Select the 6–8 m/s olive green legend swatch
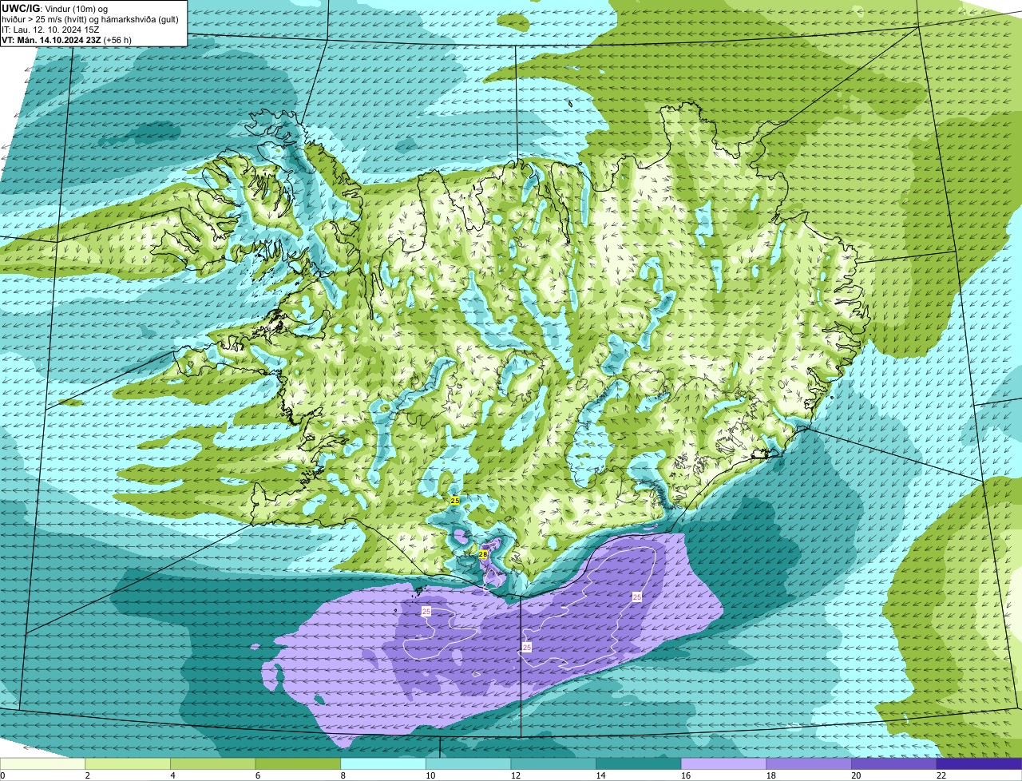The width and height of the screenshot is (1022, 781). (298, 764)
